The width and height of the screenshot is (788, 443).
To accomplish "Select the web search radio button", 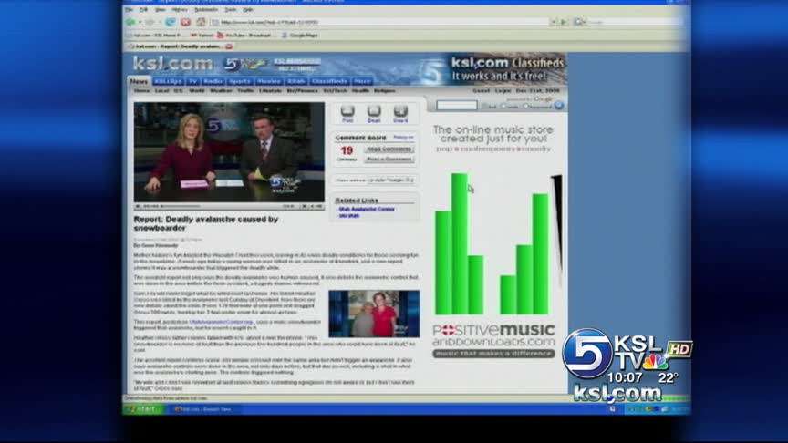I will (x=504, y=107).
